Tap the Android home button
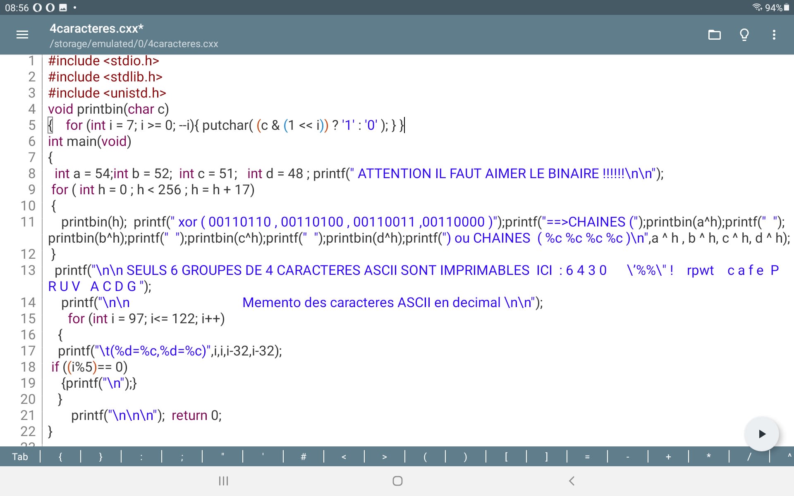 click(x=397, y=481)
